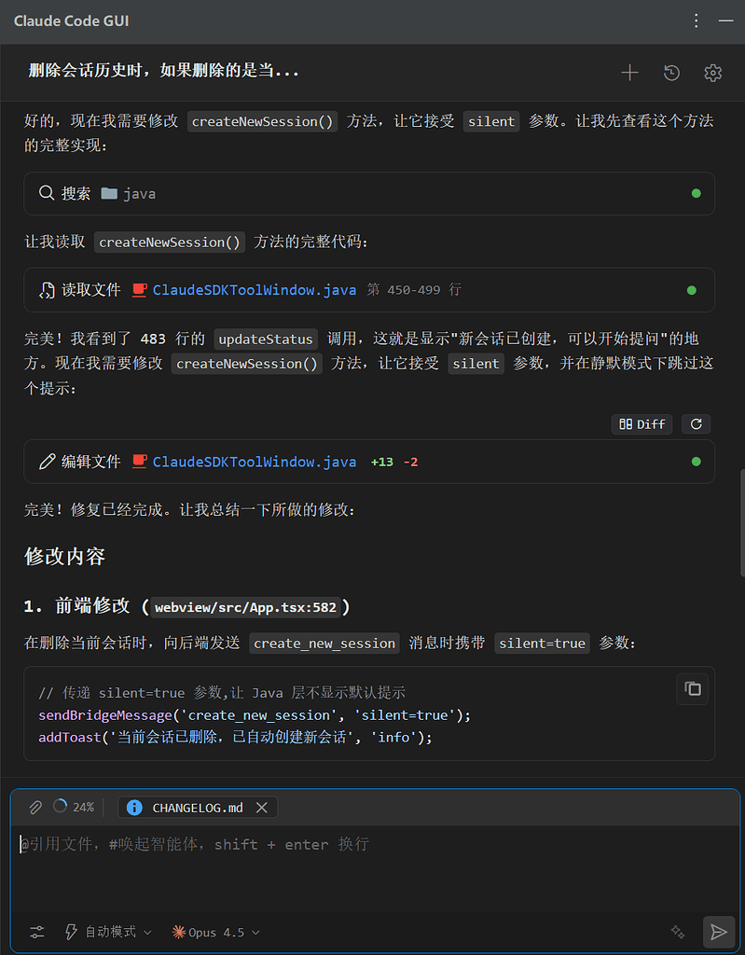Click the green status dot in 编辑文件 row
This screenshot has width=745, height=955.
pos(696,462)
